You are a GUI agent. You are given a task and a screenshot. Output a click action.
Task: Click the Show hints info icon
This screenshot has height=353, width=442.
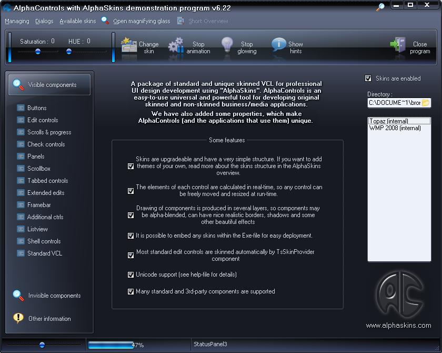[278, 46]
